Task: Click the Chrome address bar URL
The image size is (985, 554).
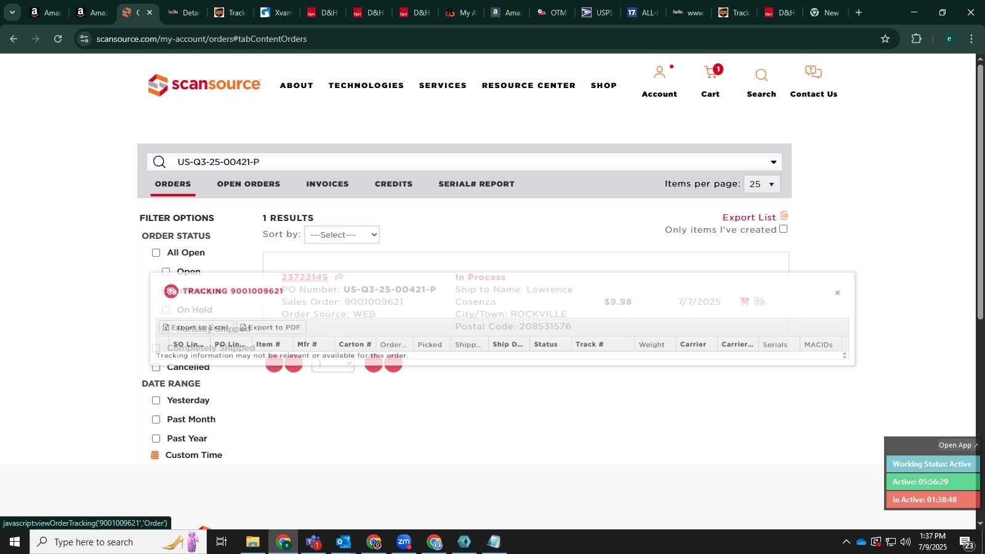Action: click(201, 39)
